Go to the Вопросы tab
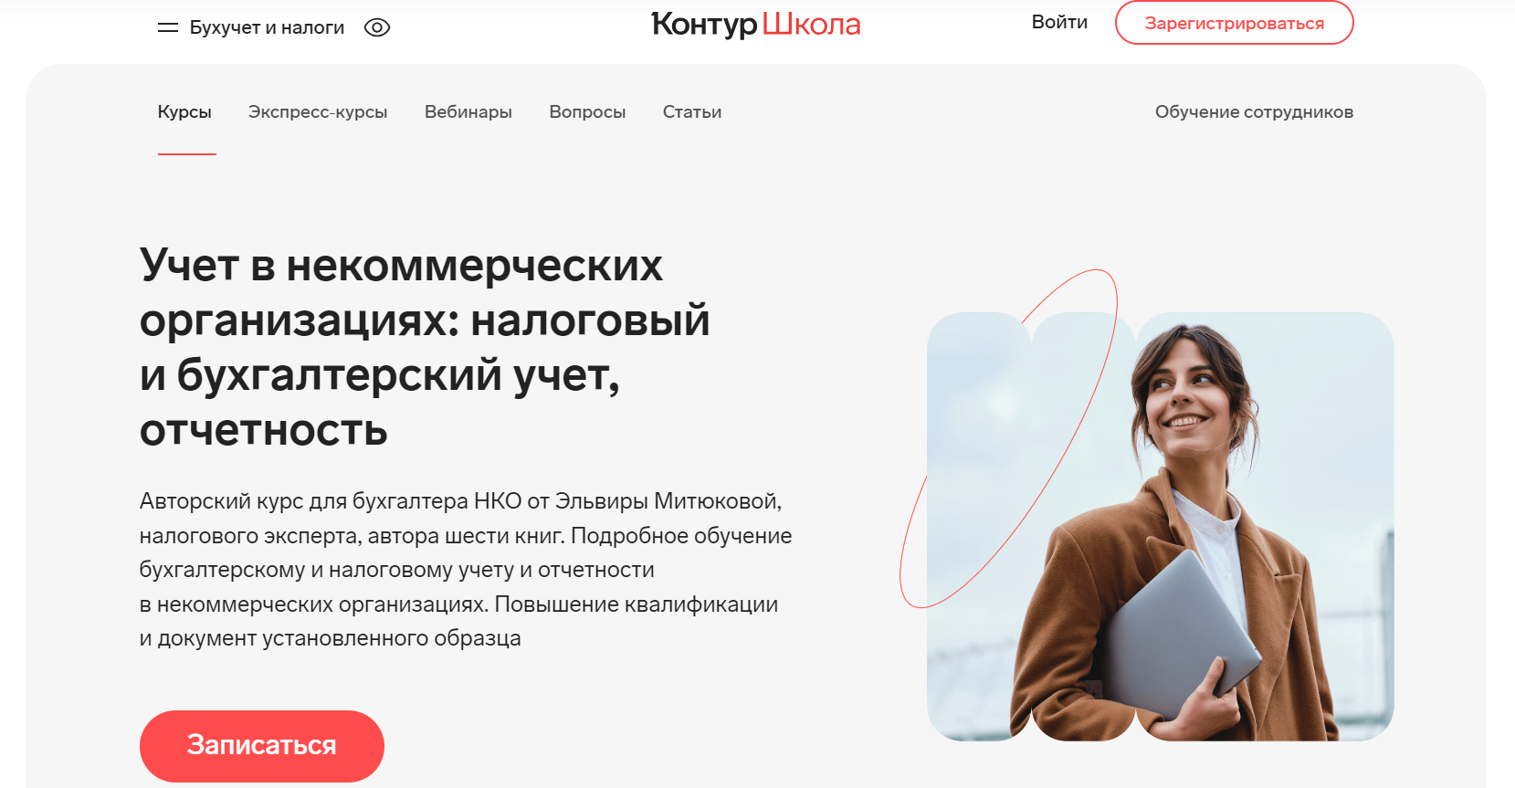This screenshot has width=1515, height=788. (x=587, y=112)
